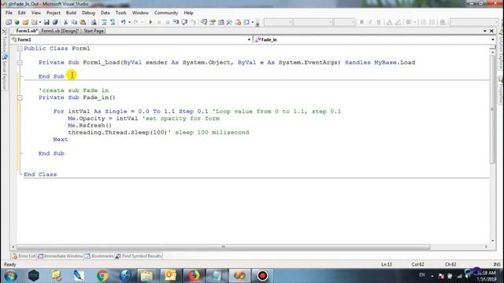Open the Window menu
504x283 pixels.
tap(140, 13)
